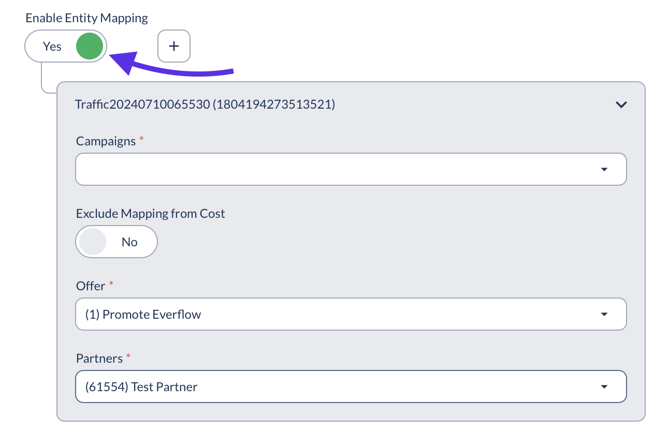
Task: Open the Campaigns dropdown
Action: pos(351,169)
